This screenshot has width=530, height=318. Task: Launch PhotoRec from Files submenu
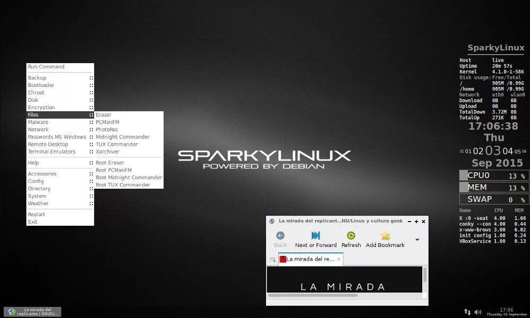[x=129, y=129]
